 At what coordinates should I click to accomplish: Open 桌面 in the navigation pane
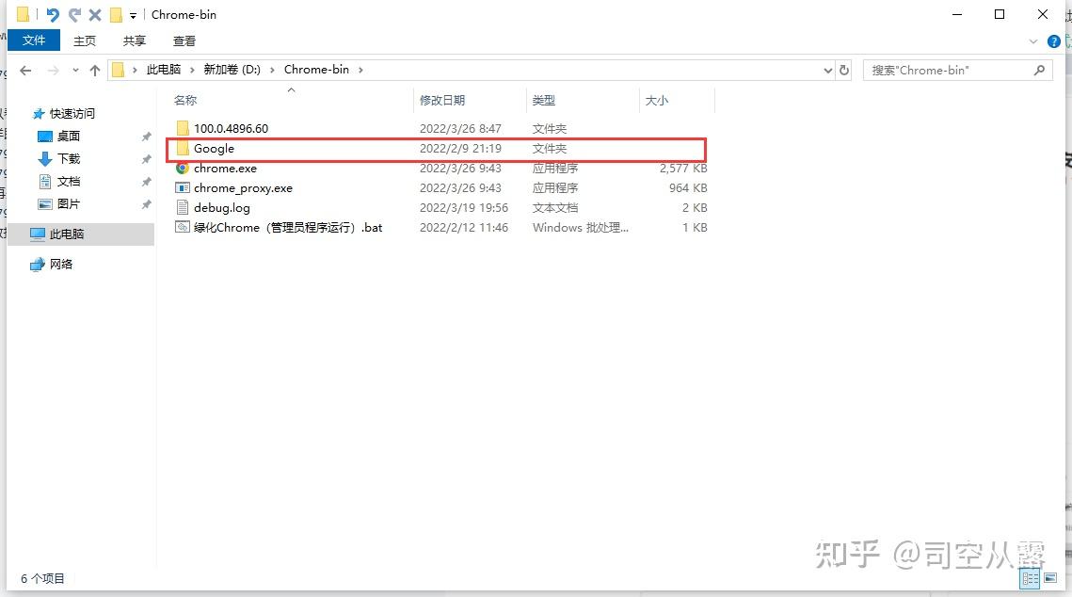coord(69,136)
